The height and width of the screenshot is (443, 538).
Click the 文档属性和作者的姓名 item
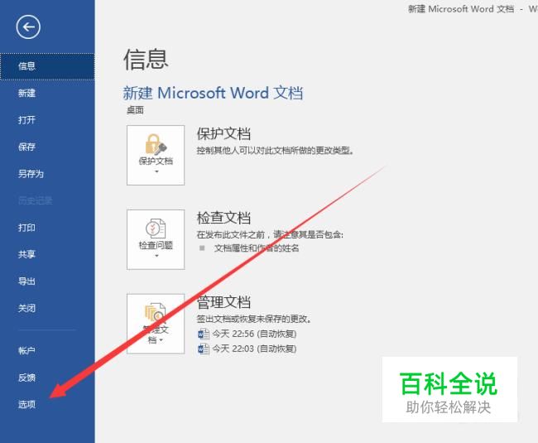(x=257, y=248)
